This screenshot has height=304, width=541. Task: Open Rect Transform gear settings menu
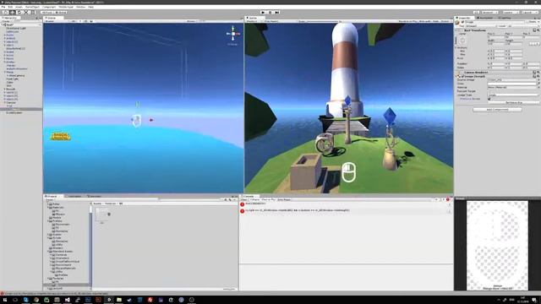538,30
